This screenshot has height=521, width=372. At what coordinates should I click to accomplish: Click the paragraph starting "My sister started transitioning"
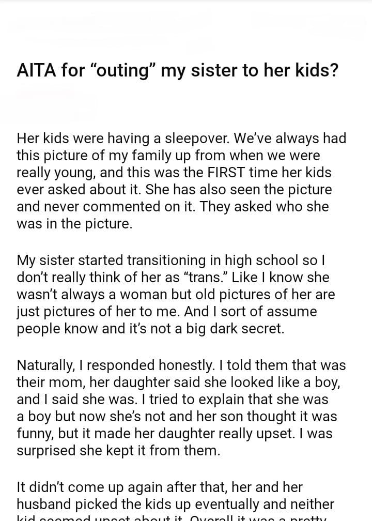tap(176, 294)
